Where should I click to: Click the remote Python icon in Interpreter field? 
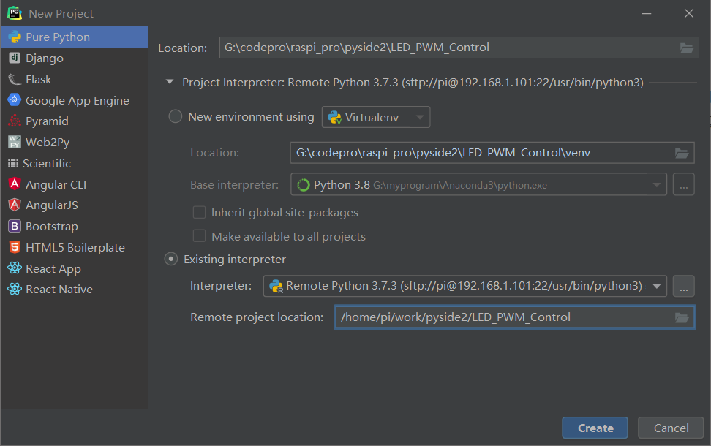(276, 287)
